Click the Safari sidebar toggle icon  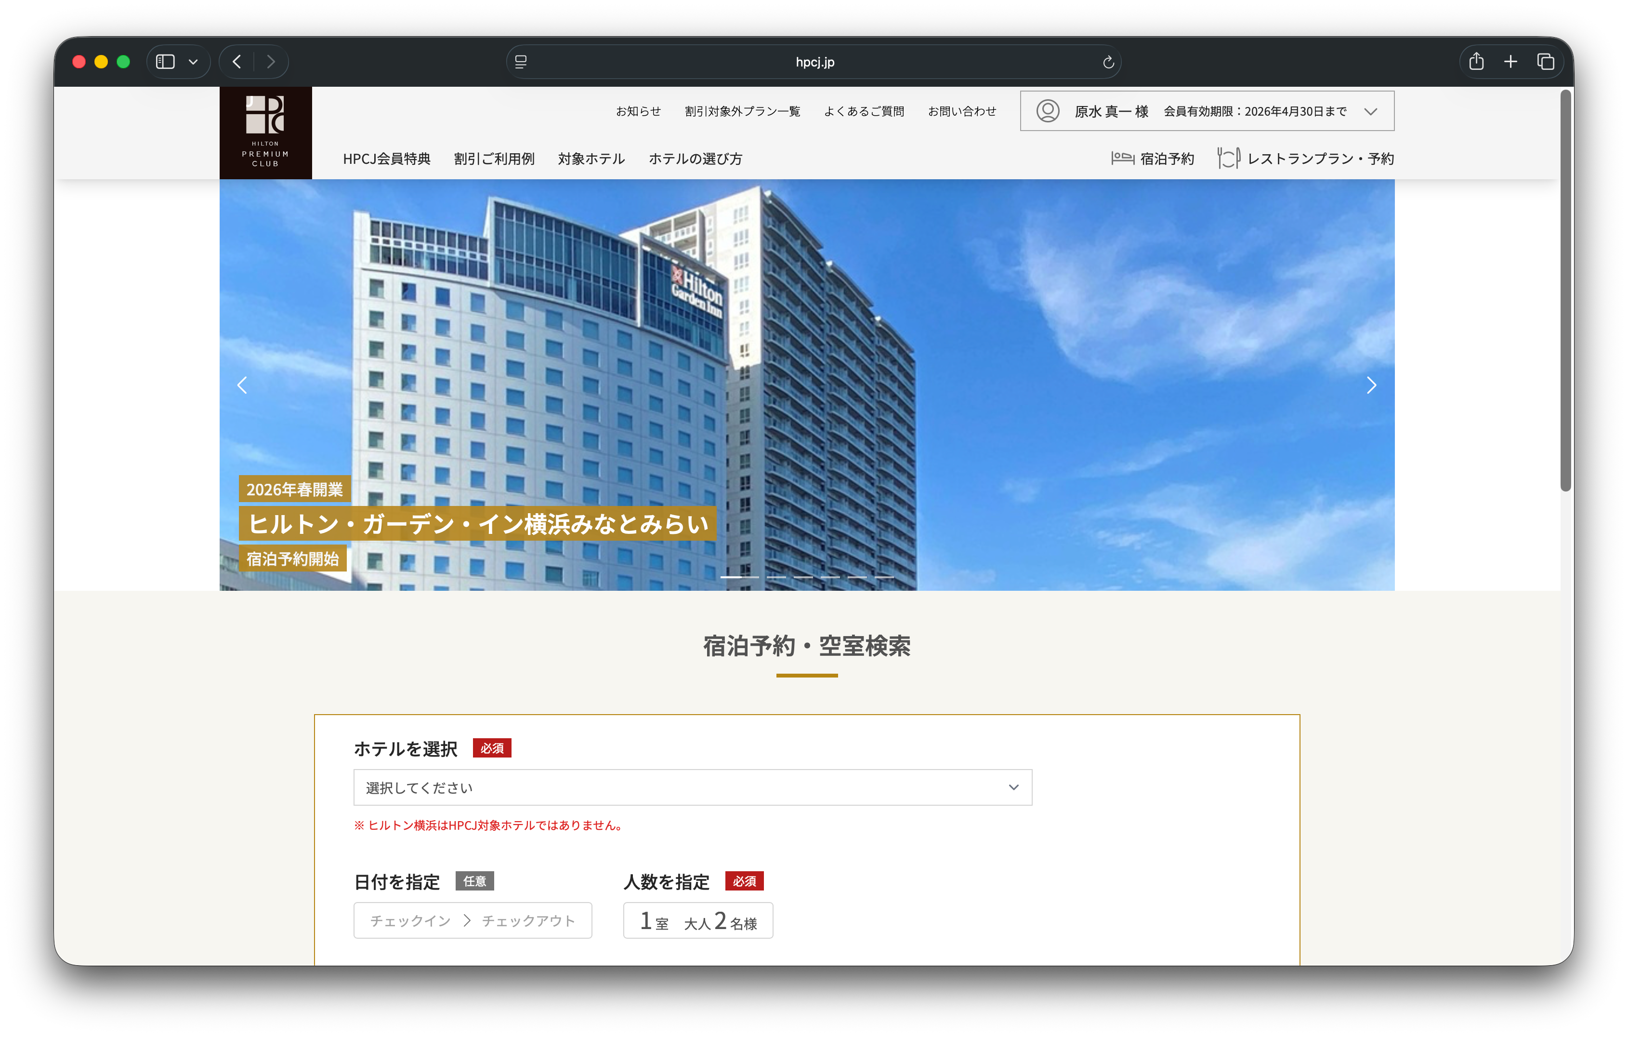[166, 62]
